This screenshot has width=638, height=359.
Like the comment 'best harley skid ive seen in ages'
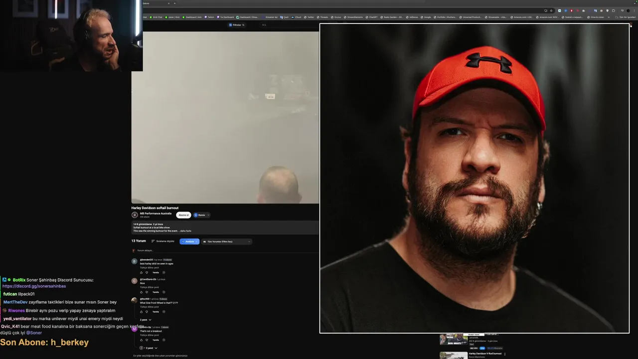click(x=141, y=272)
